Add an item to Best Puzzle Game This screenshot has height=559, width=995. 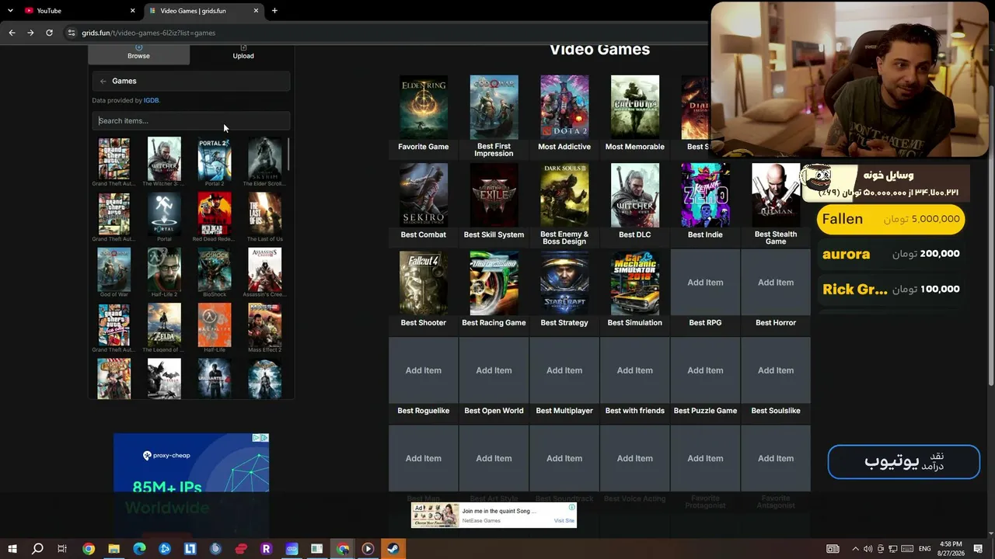pos(705,370)
